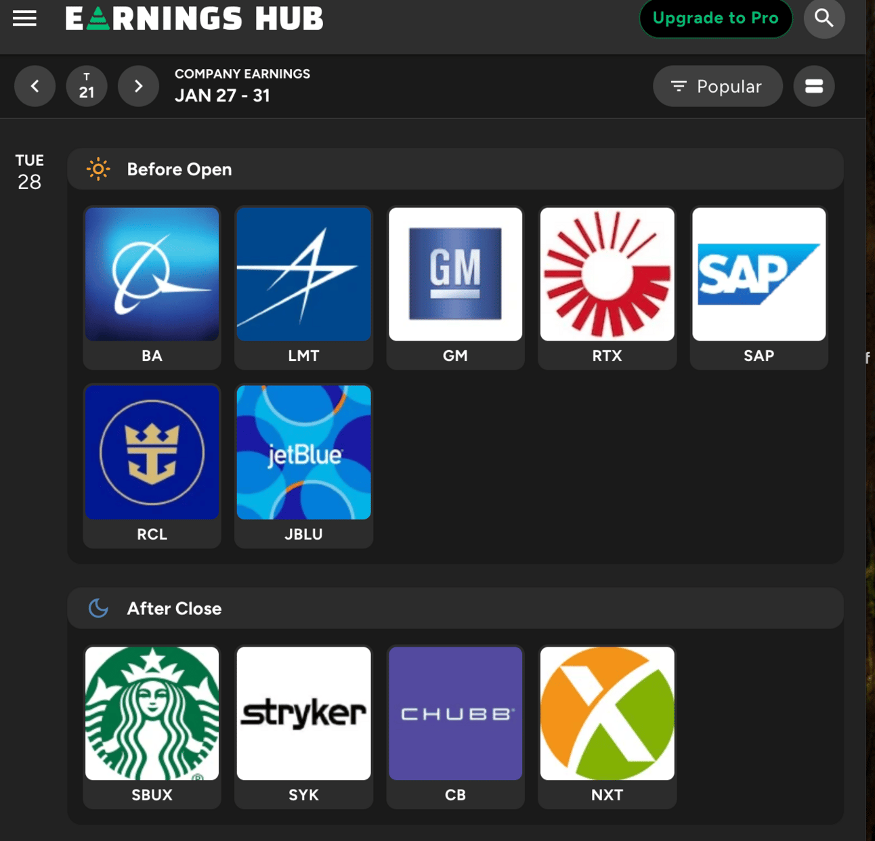Click the GM ticker label
Image resolution: width=875 pixels, height=841 pixels.
(455, 356)
